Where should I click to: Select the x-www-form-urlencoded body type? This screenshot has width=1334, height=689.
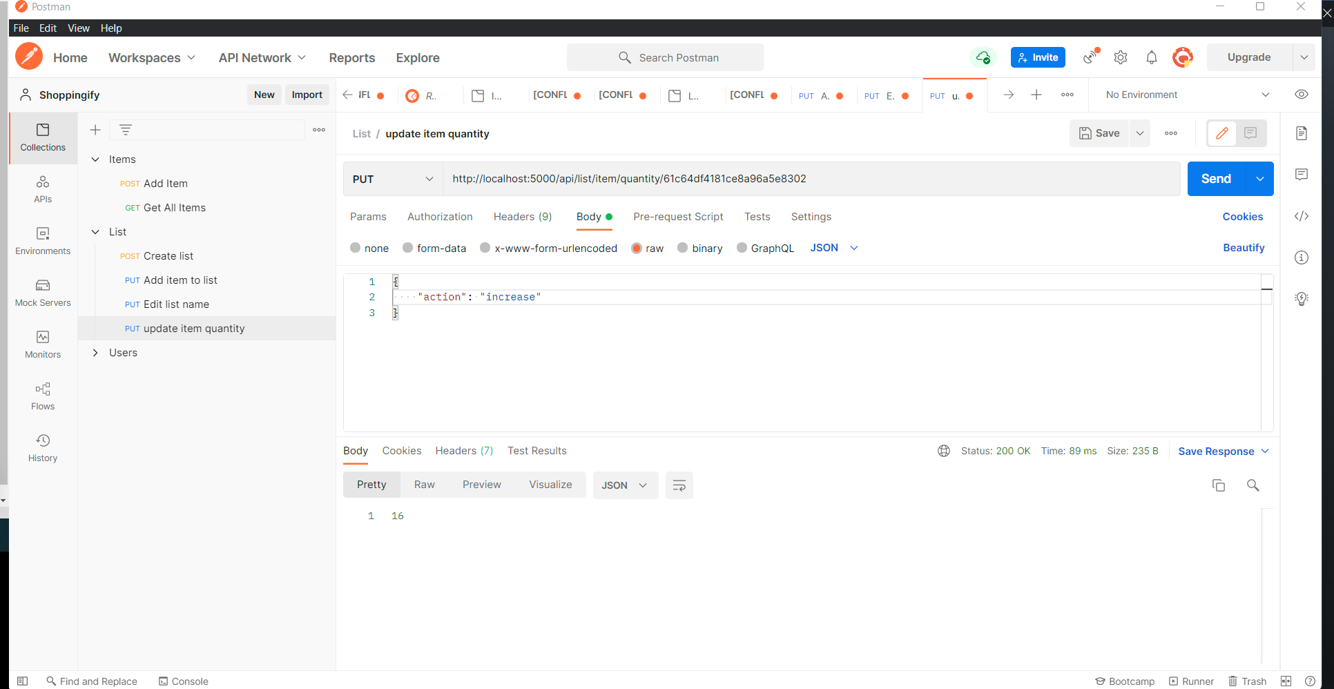[x=485, y=248]
